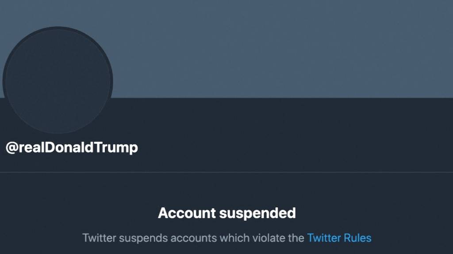Click the @realDonaldTrump handle text
This screenshot has width=453, height=254.
pyautogui.click(x=72, y=148)
